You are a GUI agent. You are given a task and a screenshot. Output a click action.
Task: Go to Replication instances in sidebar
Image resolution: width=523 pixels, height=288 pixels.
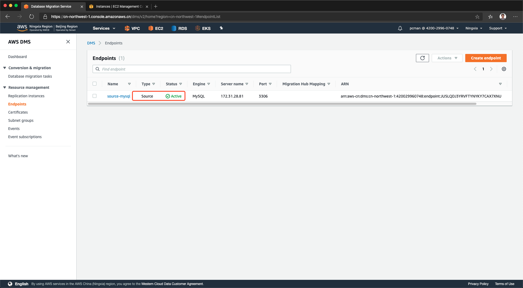pyautogui.click(x=26, y=96)
